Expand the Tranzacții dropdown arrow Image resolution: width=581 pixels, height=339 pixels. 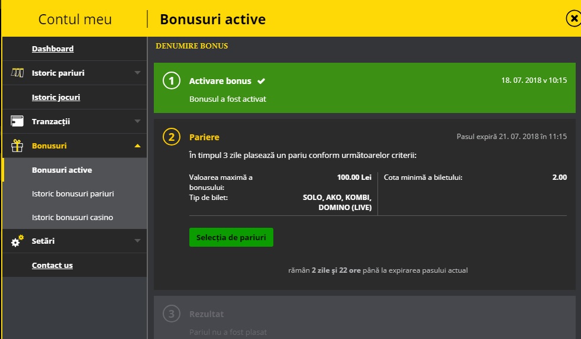(137, 121)
